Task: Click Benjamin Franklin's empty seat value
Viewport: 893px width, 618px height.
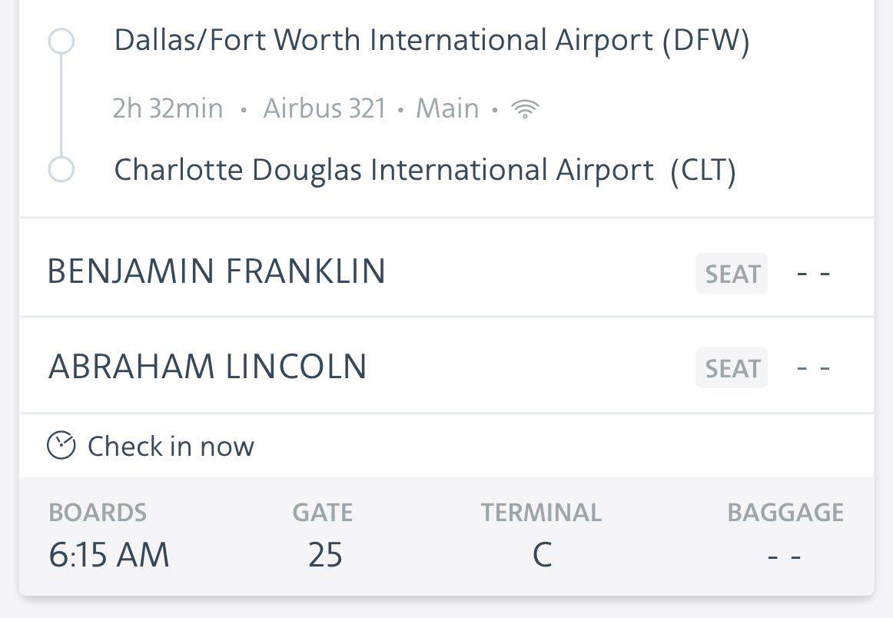Action: click(x=814, y=274)
